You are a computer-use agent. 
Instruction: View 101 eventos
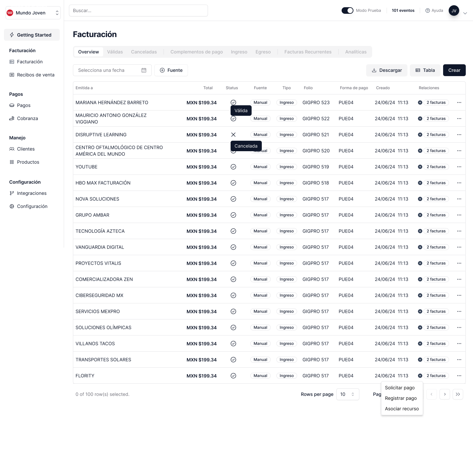(x=403, y=10)
